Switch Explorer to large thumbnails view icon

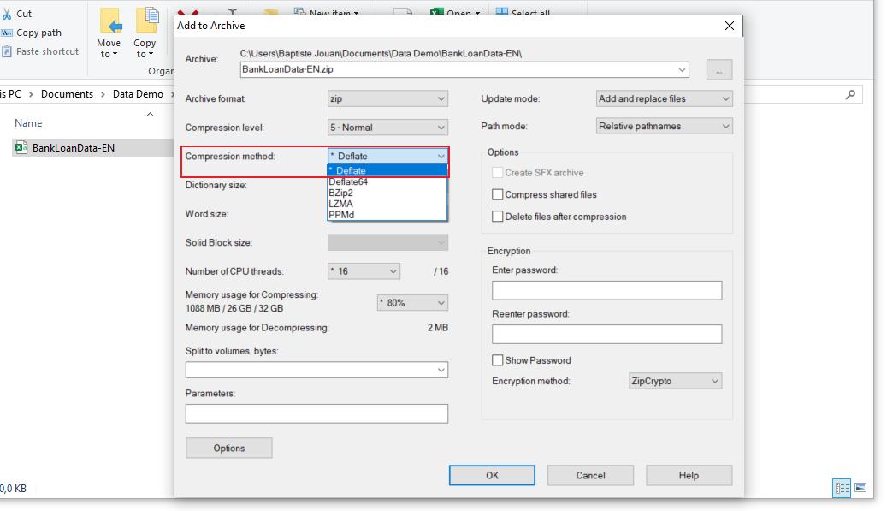point(860,486)
